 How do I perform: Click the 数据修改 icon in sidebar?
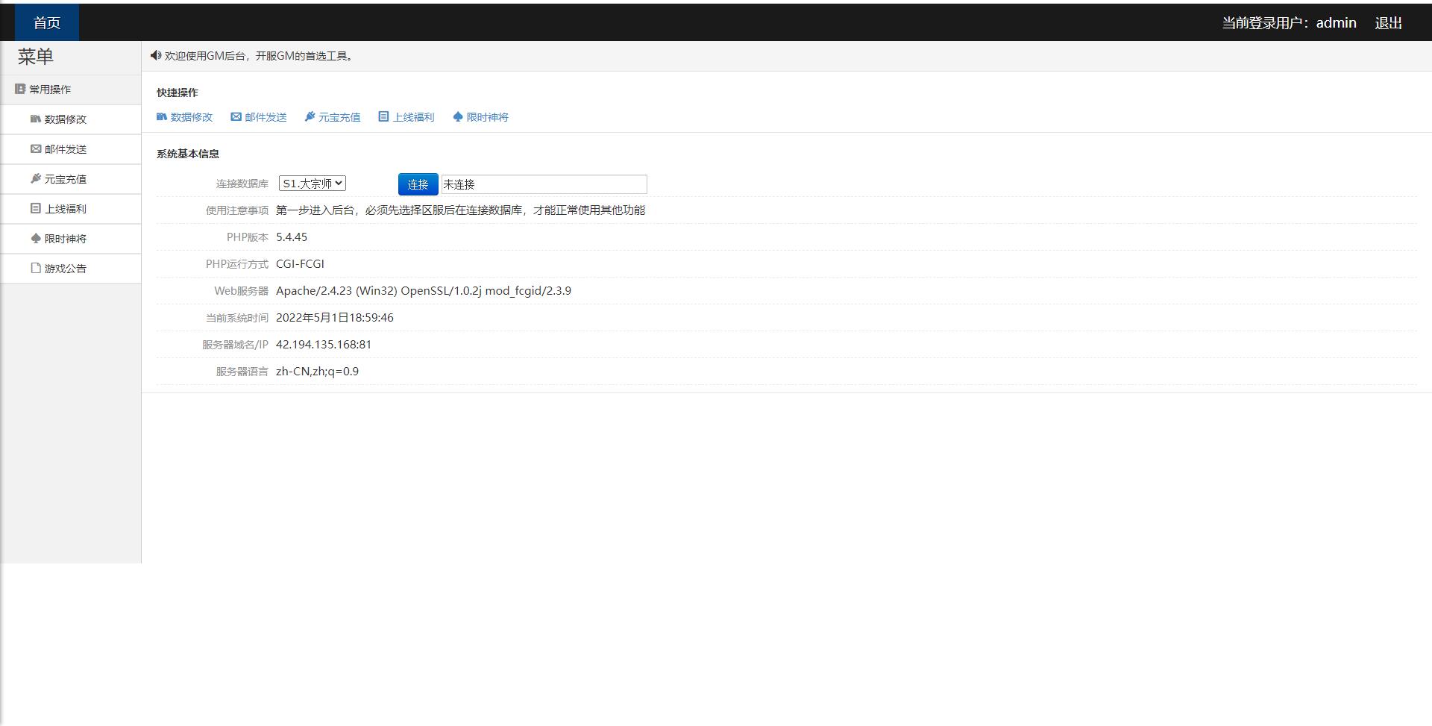[x=36, y=119]
